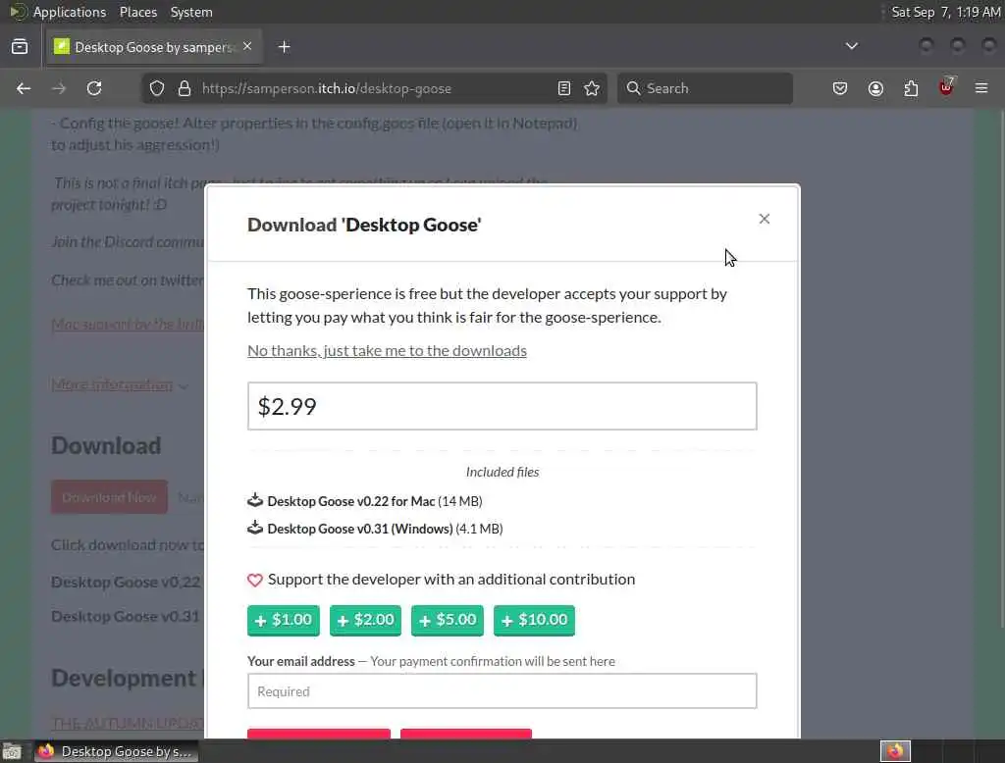
Task: Open Firefox account icon
Action: [x=875, y=88]
